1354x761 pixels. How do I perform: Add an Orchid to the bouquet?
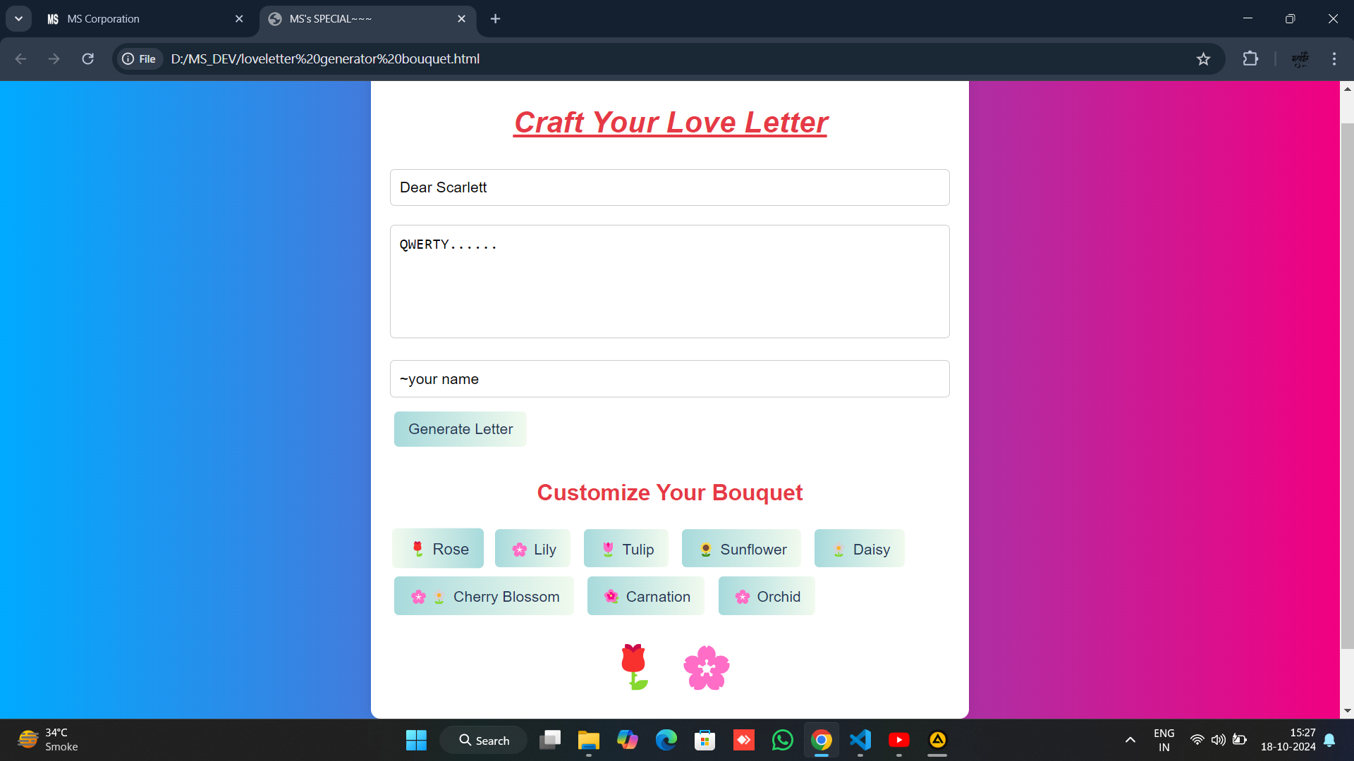[767, 596]
